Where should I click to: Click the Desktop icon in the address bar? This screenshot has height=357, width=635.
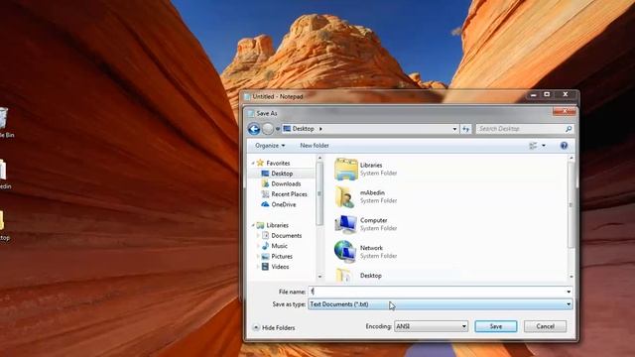[x=287, y=129]
